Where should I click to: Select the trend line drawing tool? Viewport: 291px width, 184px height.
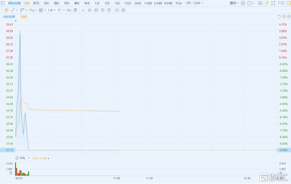point(13,10)
